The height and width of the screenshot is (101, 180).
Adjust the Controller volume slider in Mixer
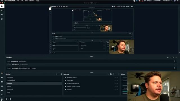click(125, 85)
